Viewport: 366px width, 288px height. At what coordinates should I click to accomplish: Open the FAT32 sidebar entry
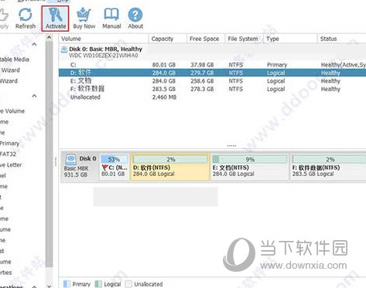[x=8, y=154]
